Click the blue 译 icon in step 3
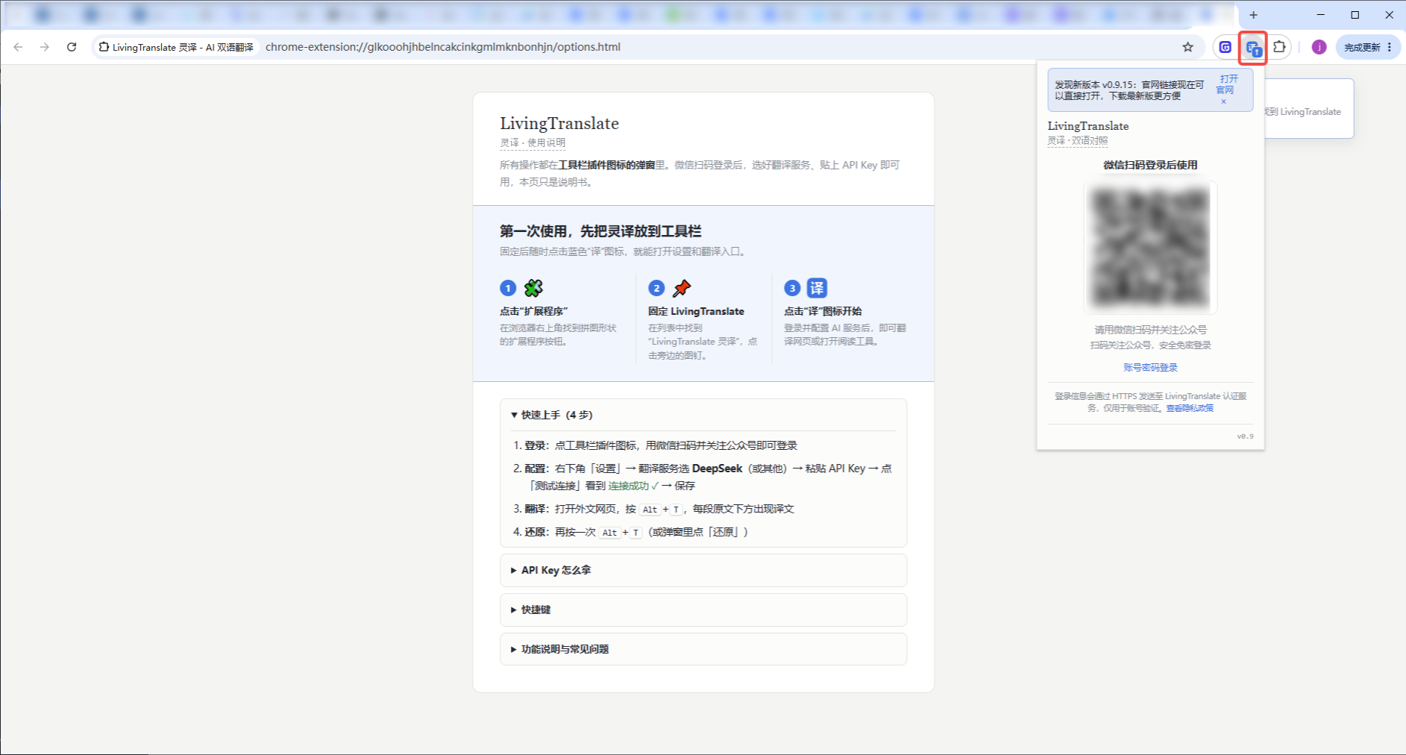The width and height of the screenshot is (1406, 755). pyautogui.click(x=817, y=288)
